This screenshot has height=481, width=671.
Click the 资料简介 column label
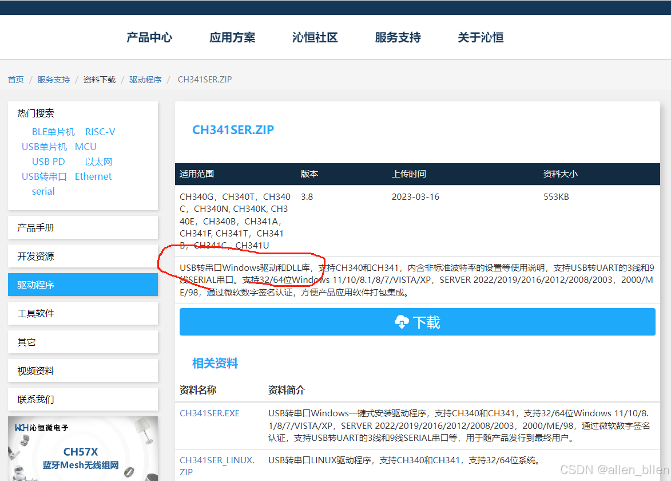pos(286,390)
